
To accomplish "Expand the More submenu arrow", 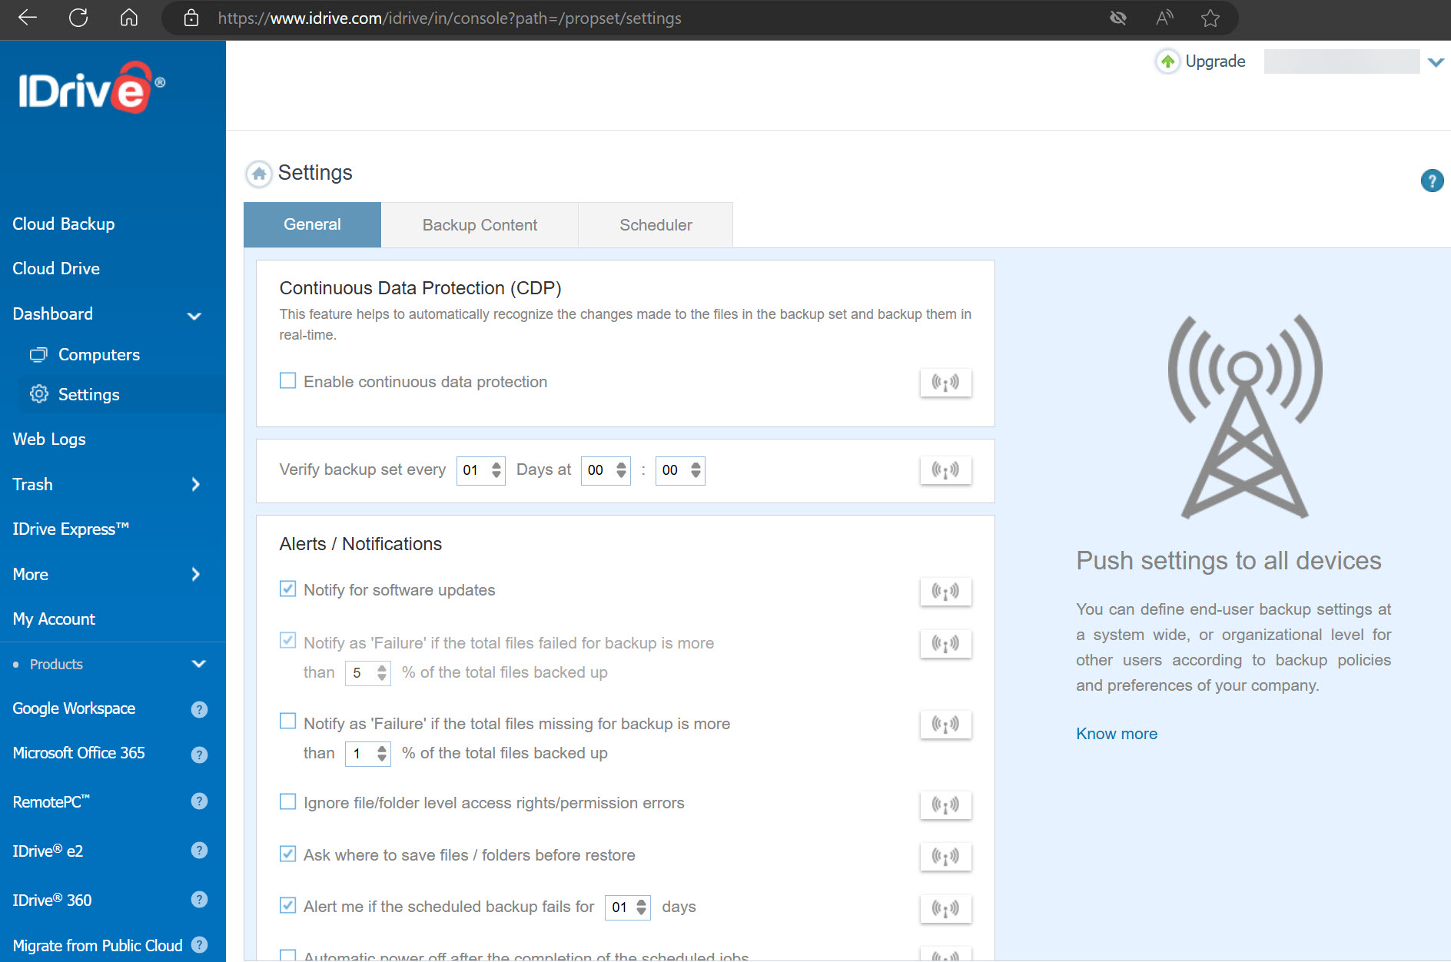I will [x=195, y=574].
